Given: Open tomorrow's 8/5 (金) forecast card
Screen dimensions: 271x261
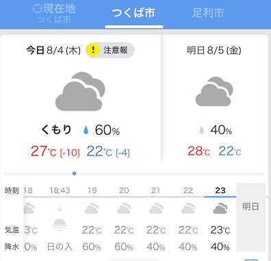Looking at the screenshot, I should (215, 99).
